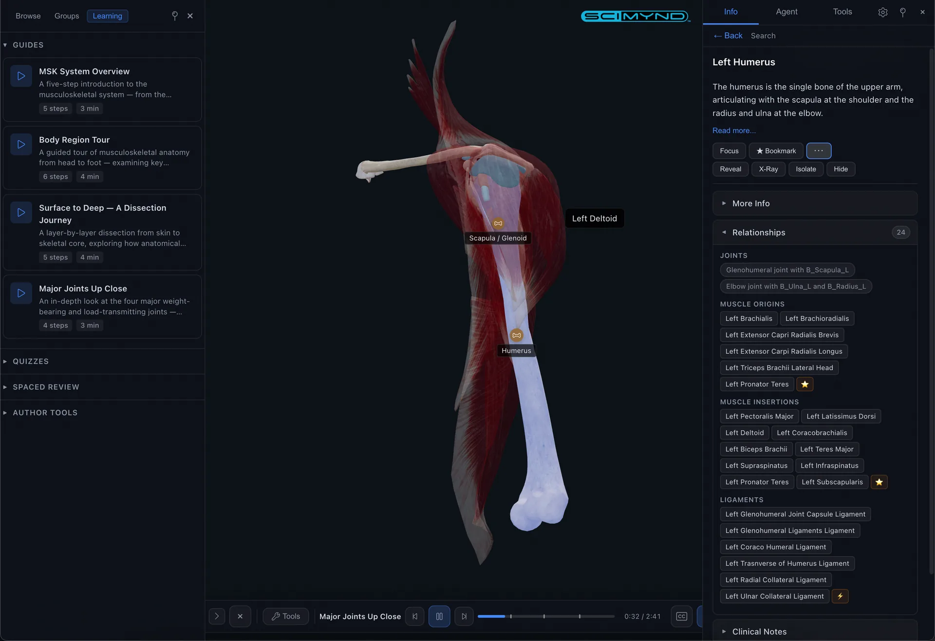Click the Humerus joint marker in viewport
Screen dimensions: 935x641
[516, 335]
